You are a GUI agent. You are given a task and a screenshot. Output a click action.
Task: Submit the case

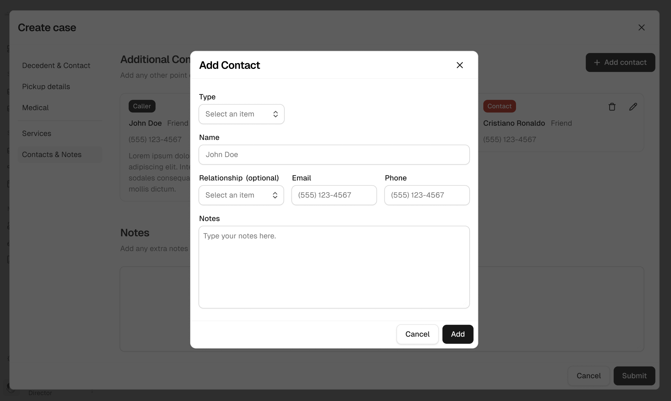click(x=634, y=376)
